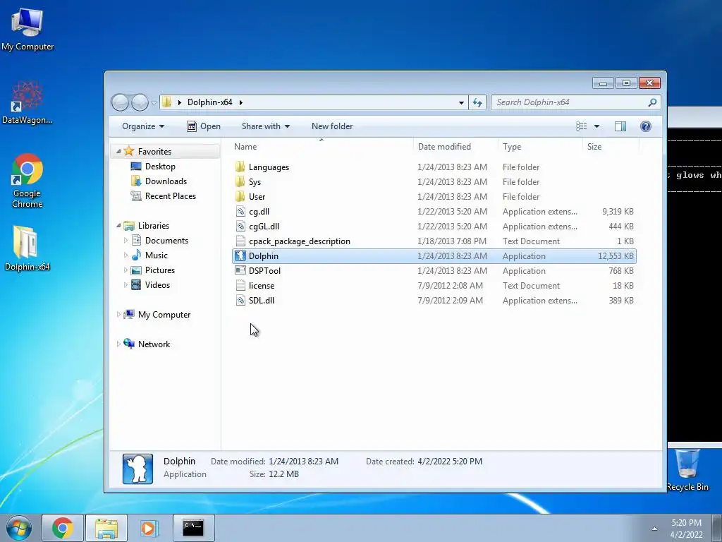Image resolution: width=722 pixels, height=542 pixels.
Task: Open Chrome from the taskbar
Action: click(x=62, y=528)
